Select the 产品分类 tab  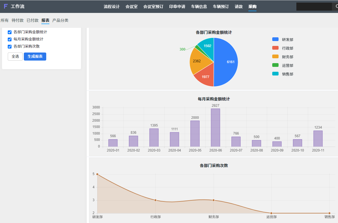click(60, 20)
